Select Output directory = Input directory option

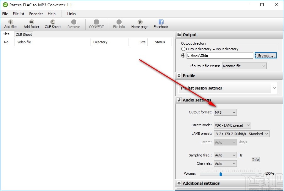tap(183, 49)
